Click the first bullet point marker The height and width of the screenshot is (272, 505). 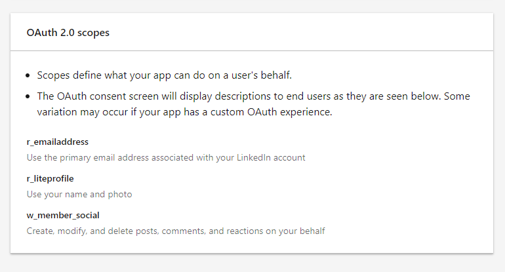pyautogui.click(x=29, y=75)
